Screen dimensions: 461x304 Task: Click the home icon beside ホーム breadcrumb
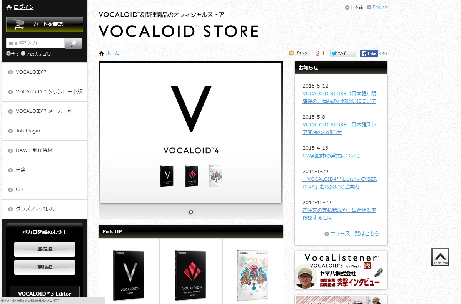(102, 53)
